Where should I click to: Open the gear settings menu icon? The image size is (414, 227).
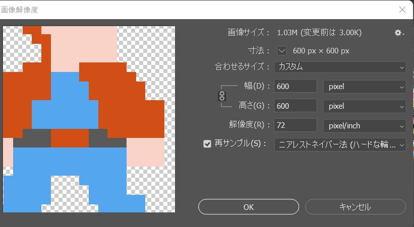tap(399, 33)
